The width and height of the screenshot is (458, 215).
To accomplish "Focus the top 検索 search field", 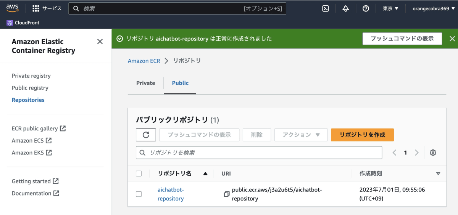I will (177, 8).
